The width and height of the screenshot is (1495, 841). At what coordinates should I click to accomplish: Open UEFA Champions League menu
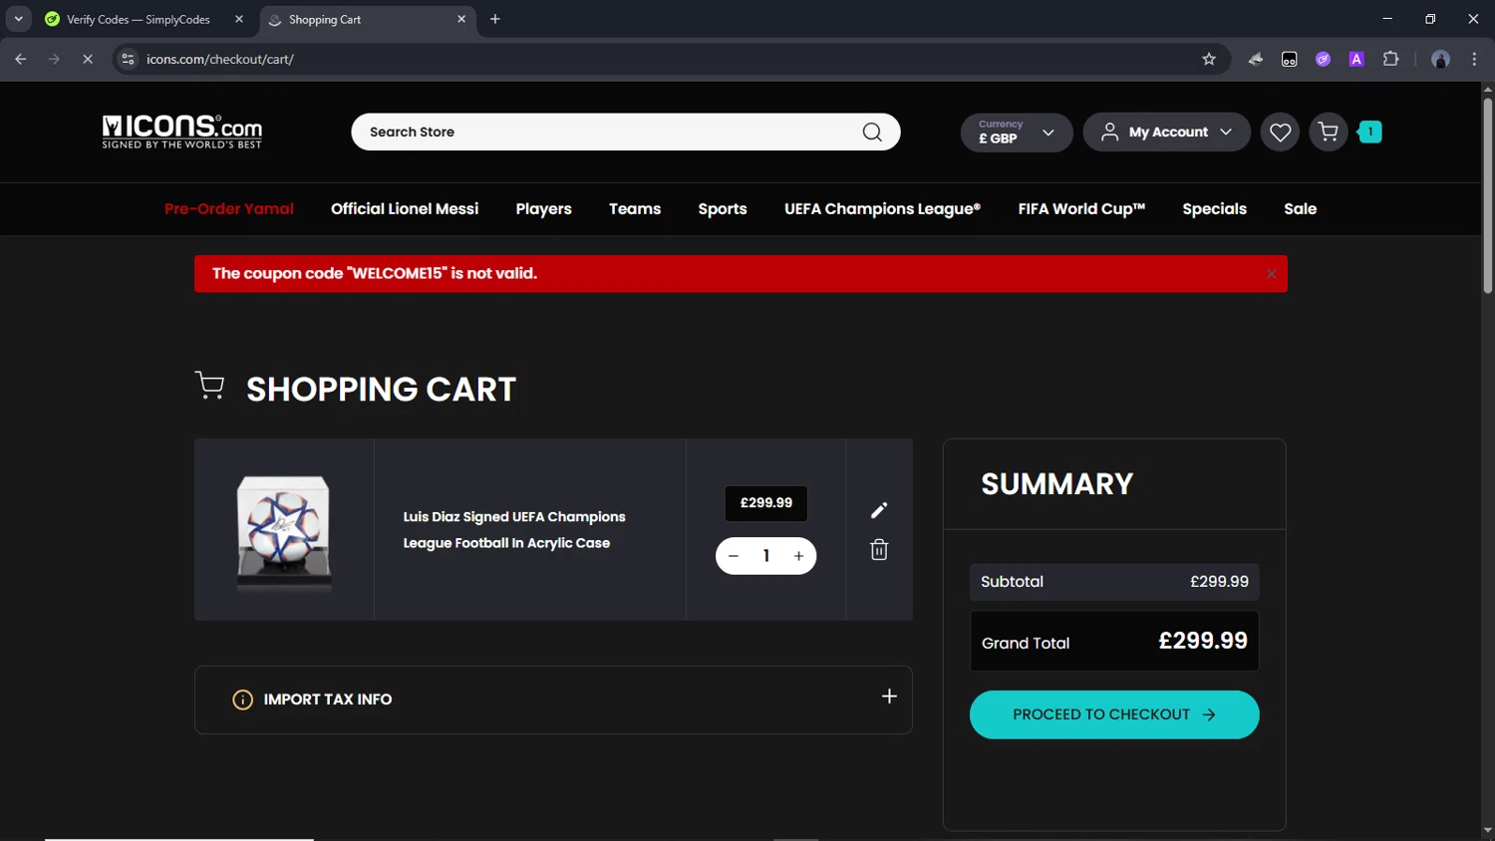882,209
